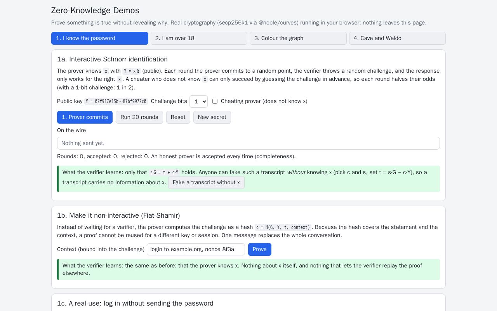This screenshot has width=497, height=311.
Task: Open the "2. I am over 18" tab
Action: pos(199,38)
